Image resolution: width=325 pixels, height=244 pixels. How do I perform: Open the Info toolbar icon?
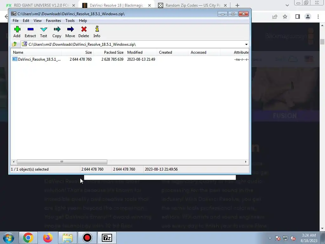(97, 32)
